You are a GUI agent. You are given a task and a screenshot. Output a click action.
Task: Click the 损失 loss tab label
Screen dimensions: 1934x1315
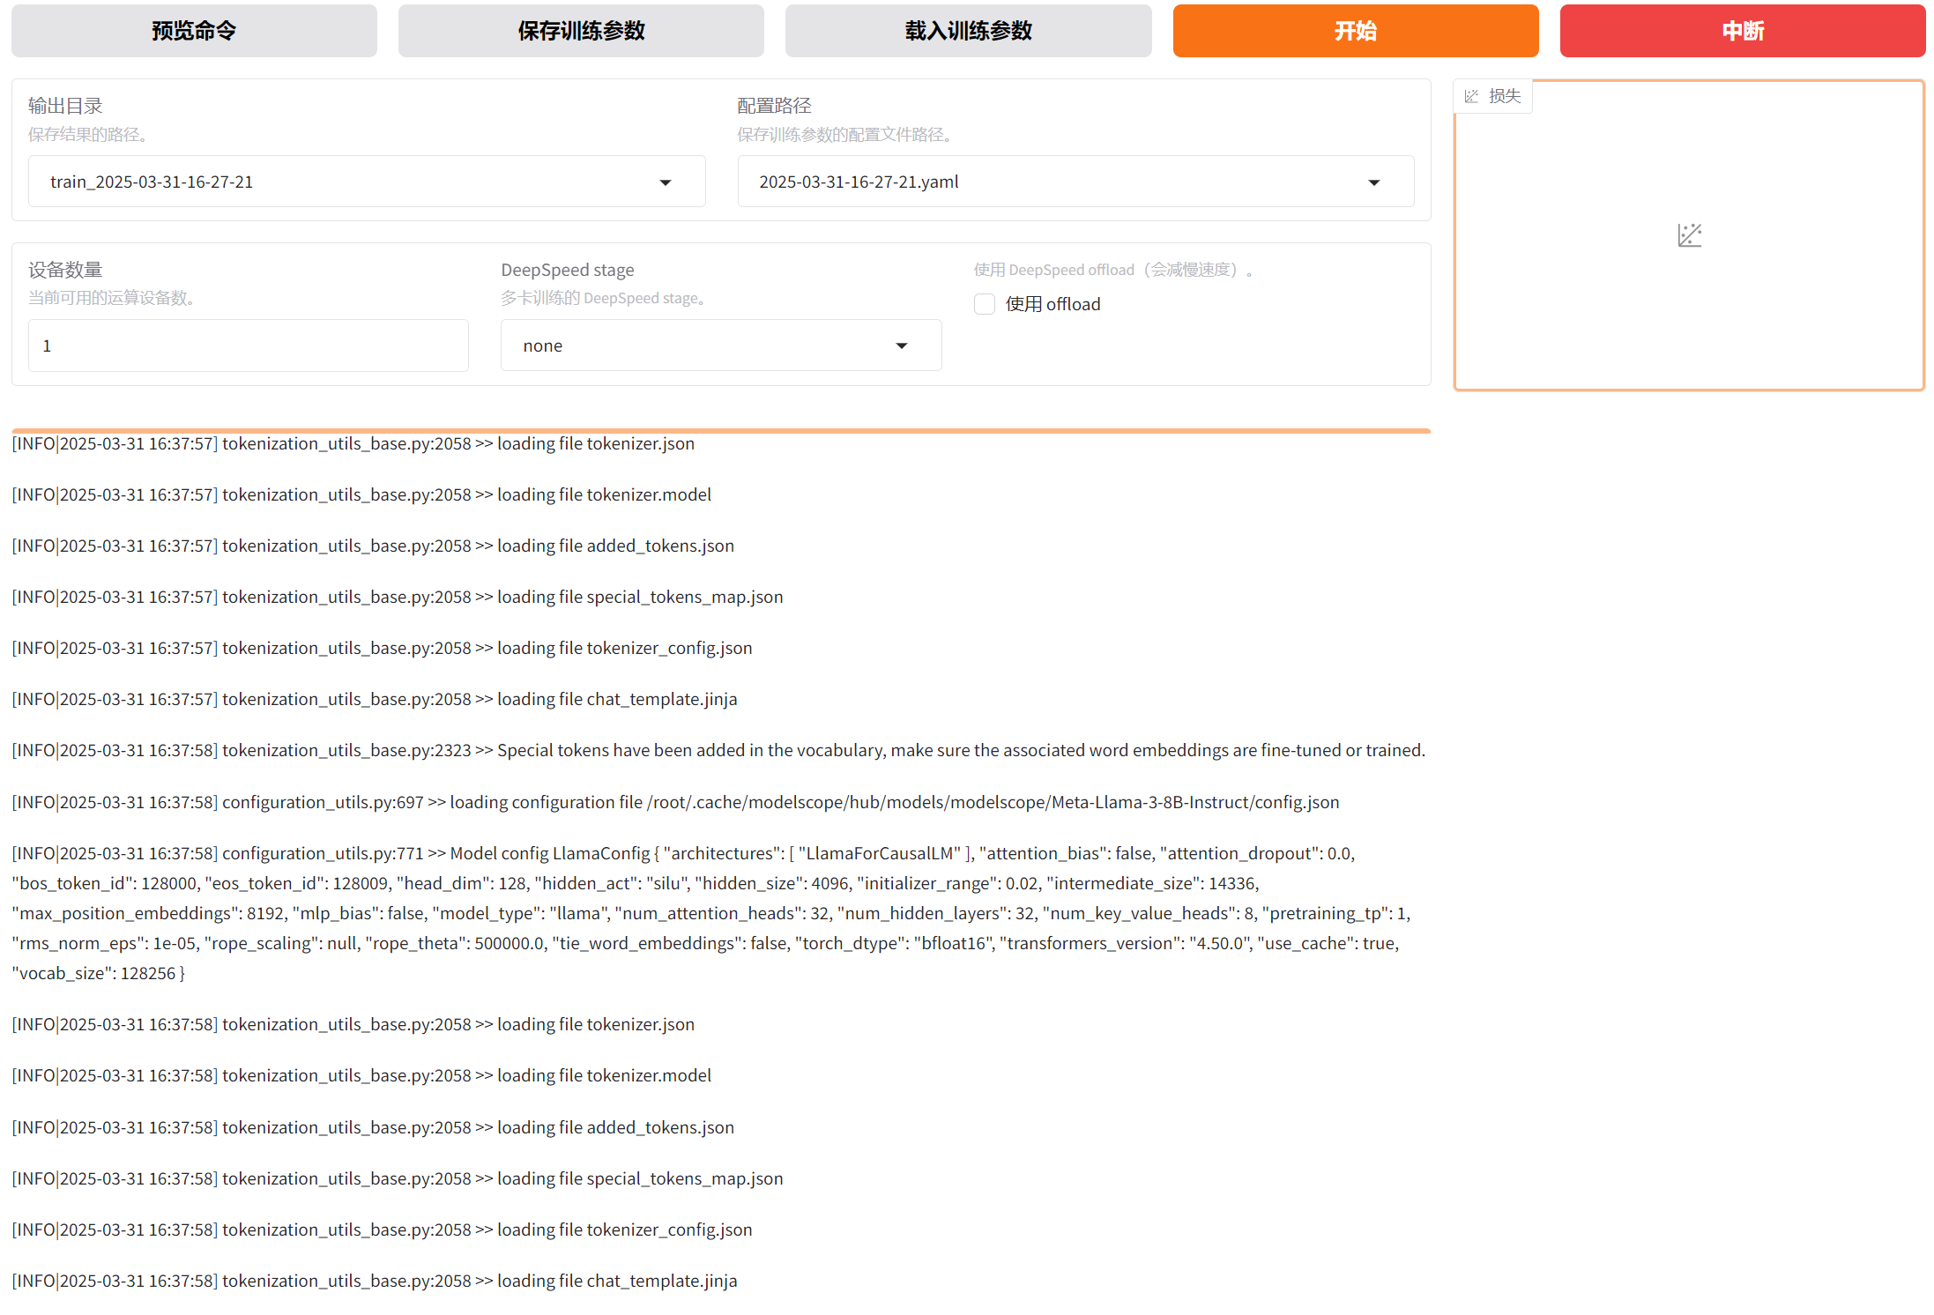coord(1505,96)
